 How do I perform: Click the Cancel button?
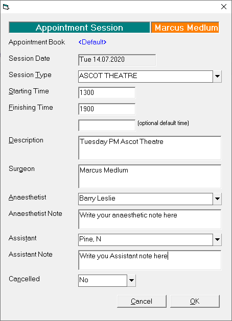pyautogui.click(x=142, y=301)
